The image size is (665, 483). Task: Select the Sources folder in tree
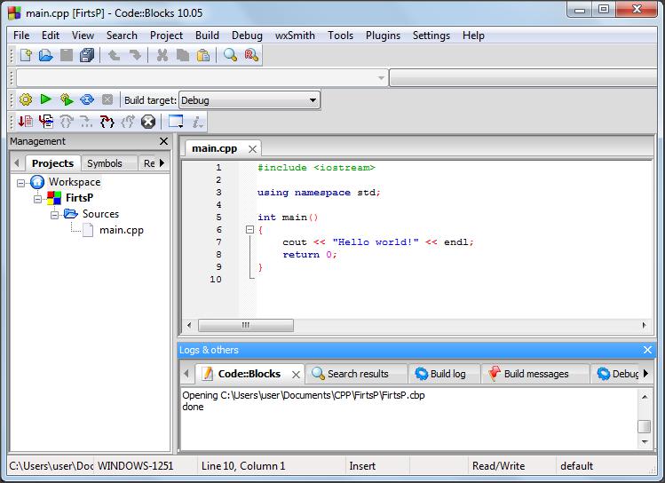point(100,214)
